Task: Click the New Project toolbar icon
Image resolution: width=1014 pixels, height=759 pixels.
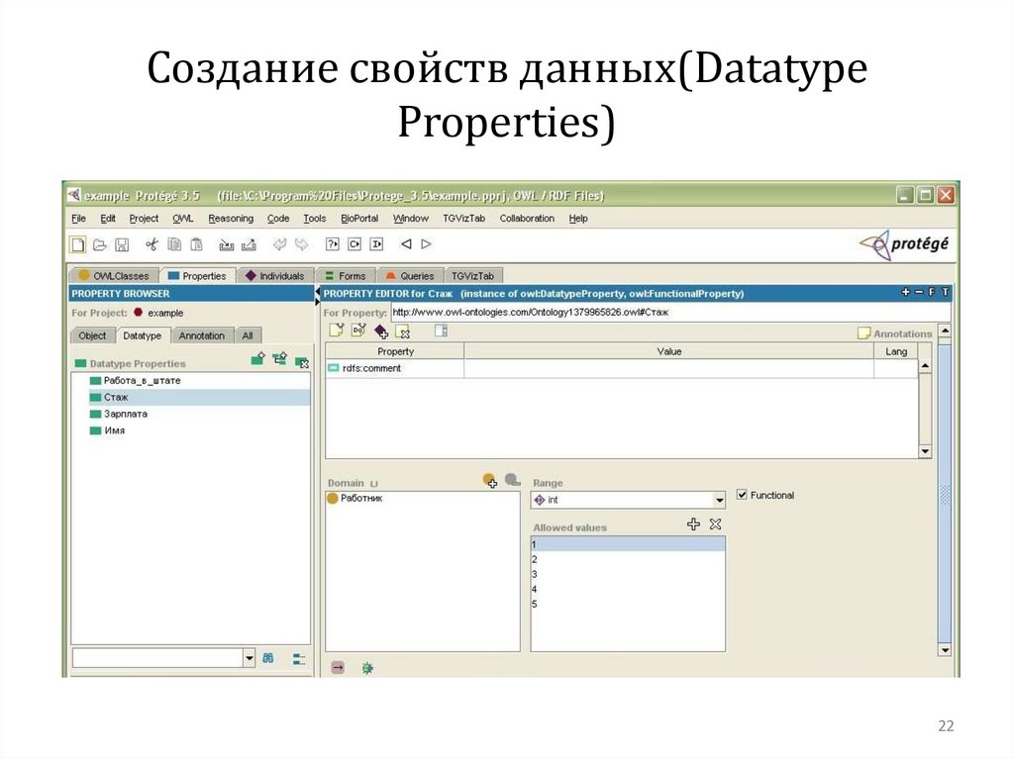Action: click(77, 244)
